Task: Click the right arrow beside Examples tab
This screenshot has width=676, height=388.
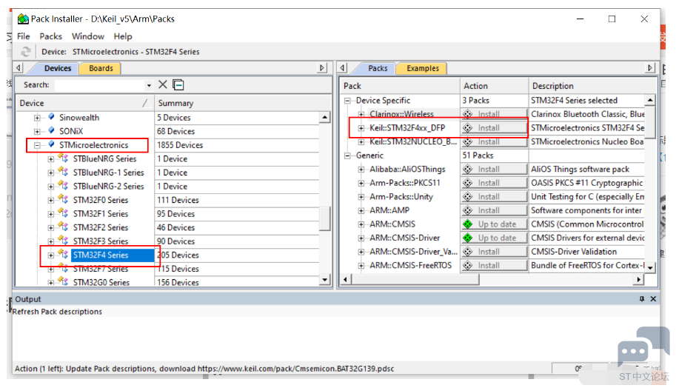Action: (651, 68)
